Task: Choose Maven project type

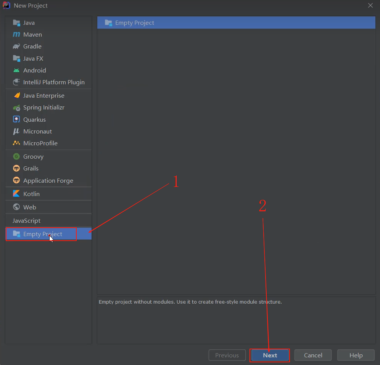Action: (x=48, y=35)
